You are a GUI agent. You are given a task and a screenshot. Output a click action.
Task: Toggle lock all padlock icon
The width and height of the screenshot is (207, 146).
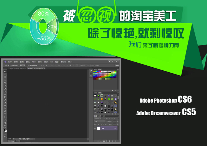pyautogui.click(x=106, y=124)
